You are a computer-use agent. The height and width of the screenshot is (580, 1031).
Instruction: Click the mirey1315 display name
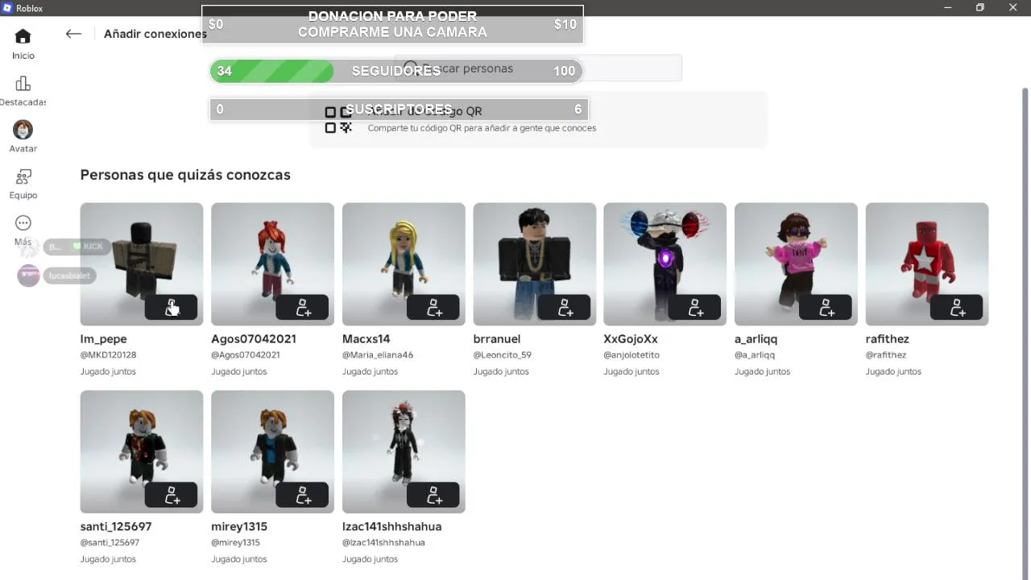point(239,527)
